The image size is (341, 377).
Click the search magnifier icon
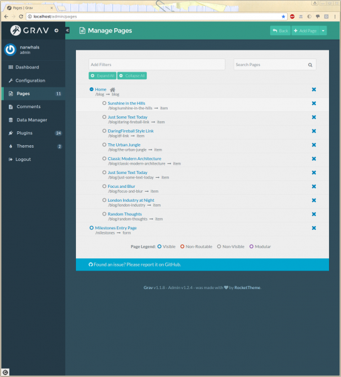click(310, 65)
